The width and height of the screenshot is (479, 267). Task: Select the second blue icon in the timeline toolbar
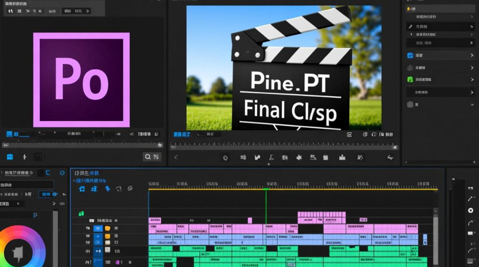pyautogui.click(x=94, y=189)
